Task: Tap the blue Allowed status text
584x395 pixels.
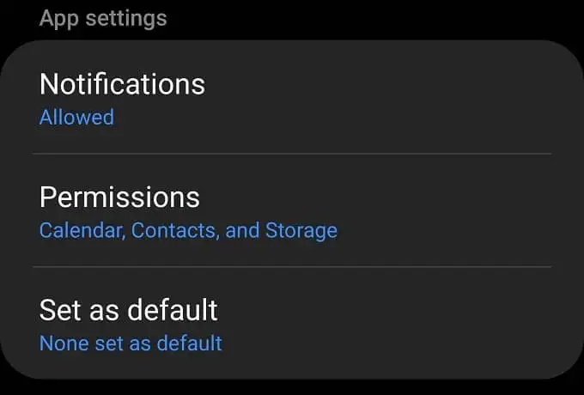Action: (76, 118)
